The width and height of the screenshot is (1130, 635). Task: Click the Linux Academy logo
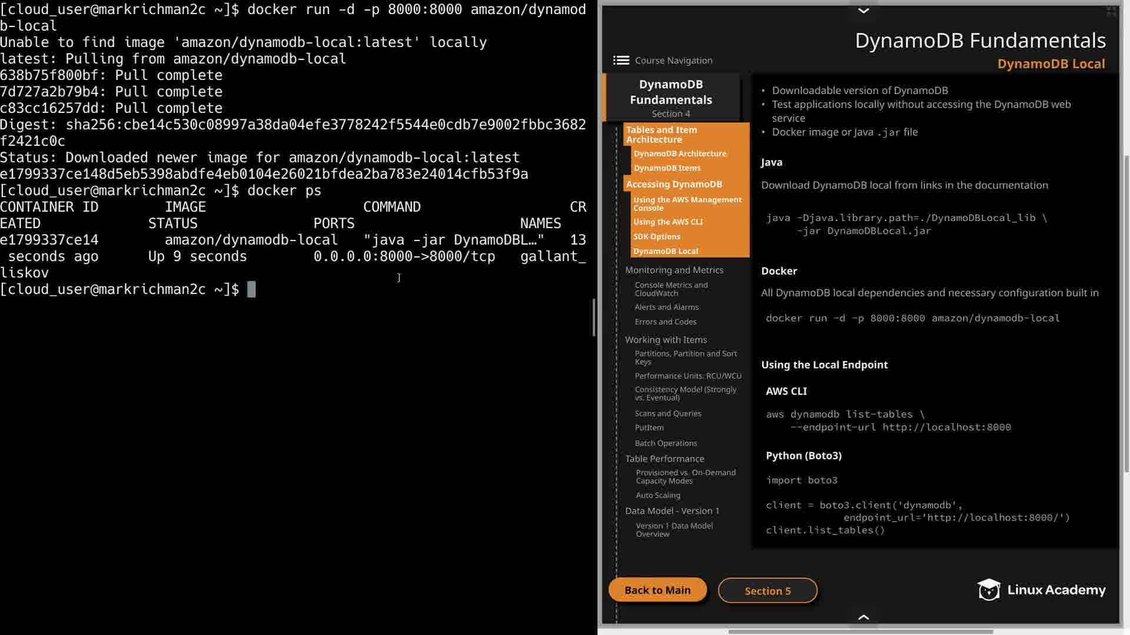coord(1041,590)
